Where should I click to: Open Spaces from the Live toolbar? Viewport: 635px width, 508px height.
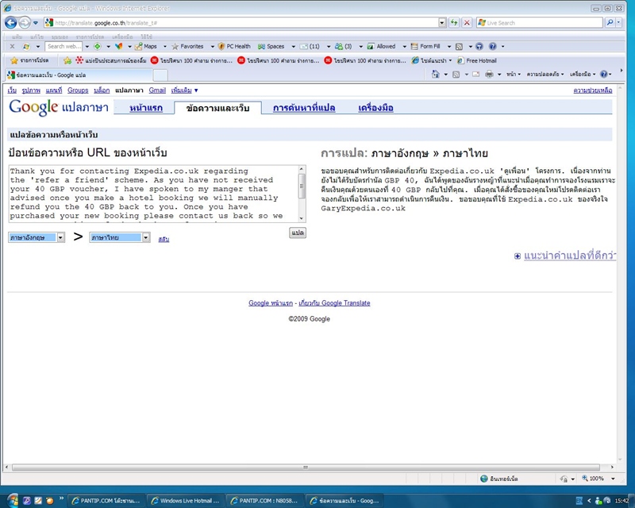click(x=271, y=47)
